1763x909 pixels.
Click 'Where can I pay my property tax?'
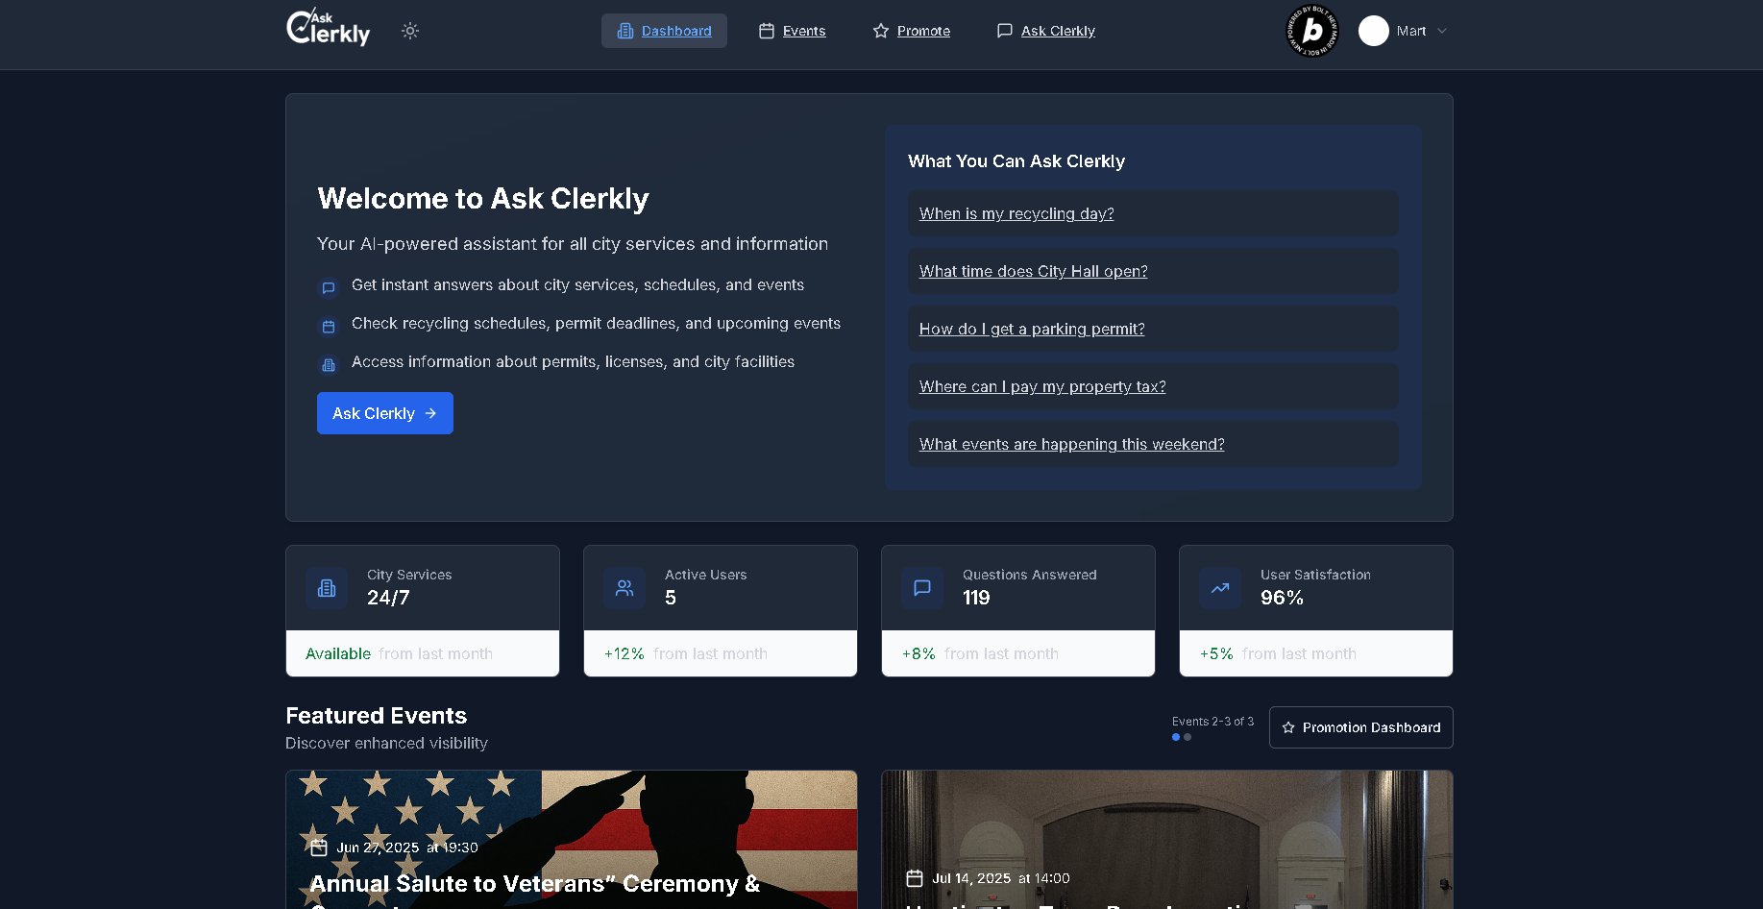(1042, 386)
